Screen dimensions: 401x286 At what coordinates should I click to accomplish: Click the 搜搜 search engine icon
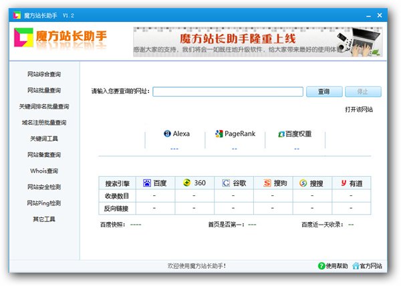click(303, 183)
